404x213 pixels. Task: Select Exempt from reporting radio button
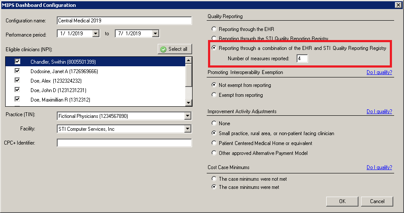coord(214,95)
